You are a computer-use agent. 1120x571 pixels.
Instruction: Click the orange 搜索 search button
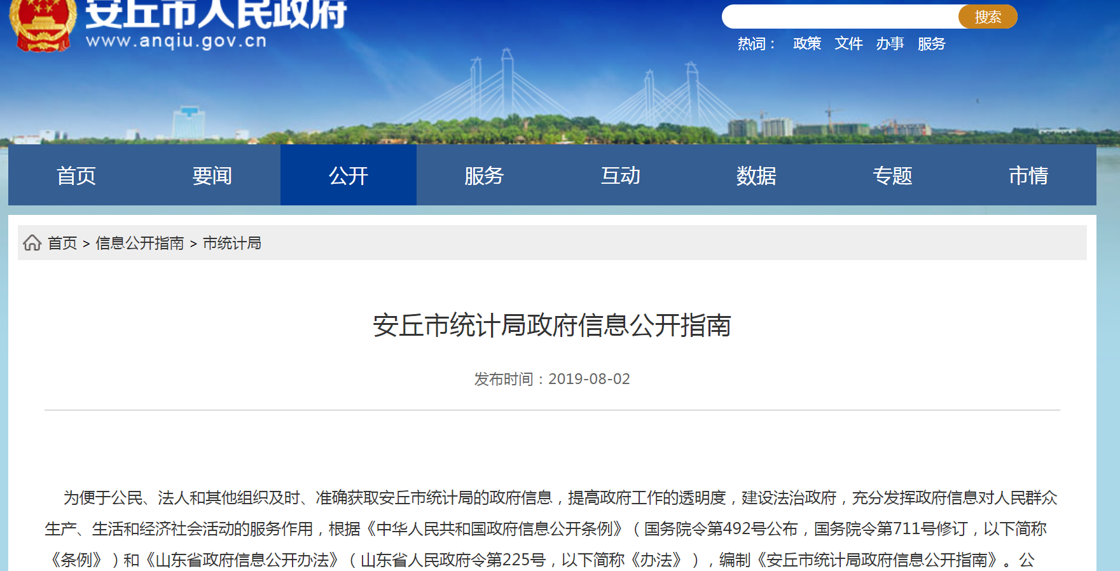coord(988,17)
